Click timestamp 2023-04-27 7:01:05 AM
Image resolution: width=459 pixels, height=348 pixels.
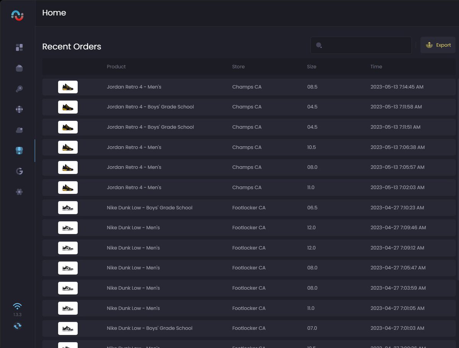(x=397, y=308)
